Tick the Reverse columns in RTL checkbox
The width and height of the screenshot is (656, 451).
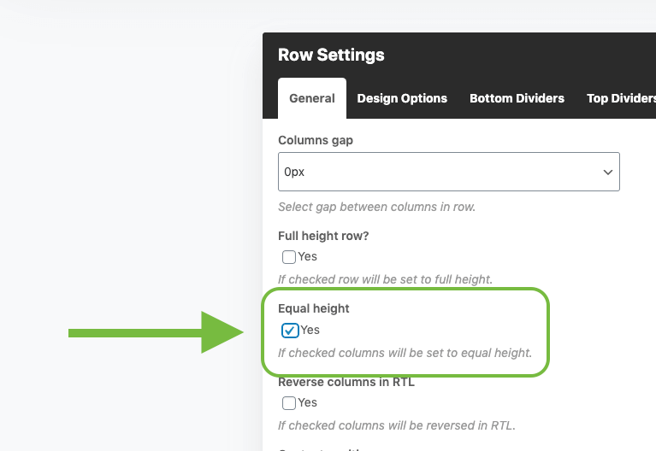click(x=289, y=403)
